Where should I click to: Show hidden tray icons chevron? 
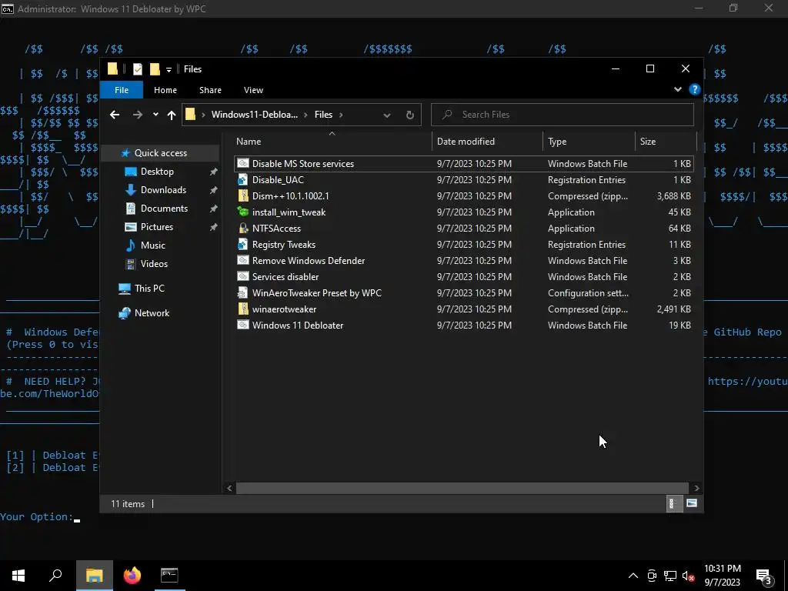click(x=633, y=576)
